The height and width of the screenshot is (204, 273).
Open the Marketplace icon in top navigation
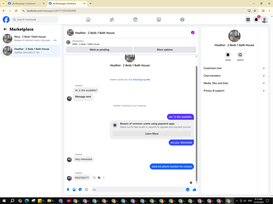pyautogui.click(x=159, y=20)
